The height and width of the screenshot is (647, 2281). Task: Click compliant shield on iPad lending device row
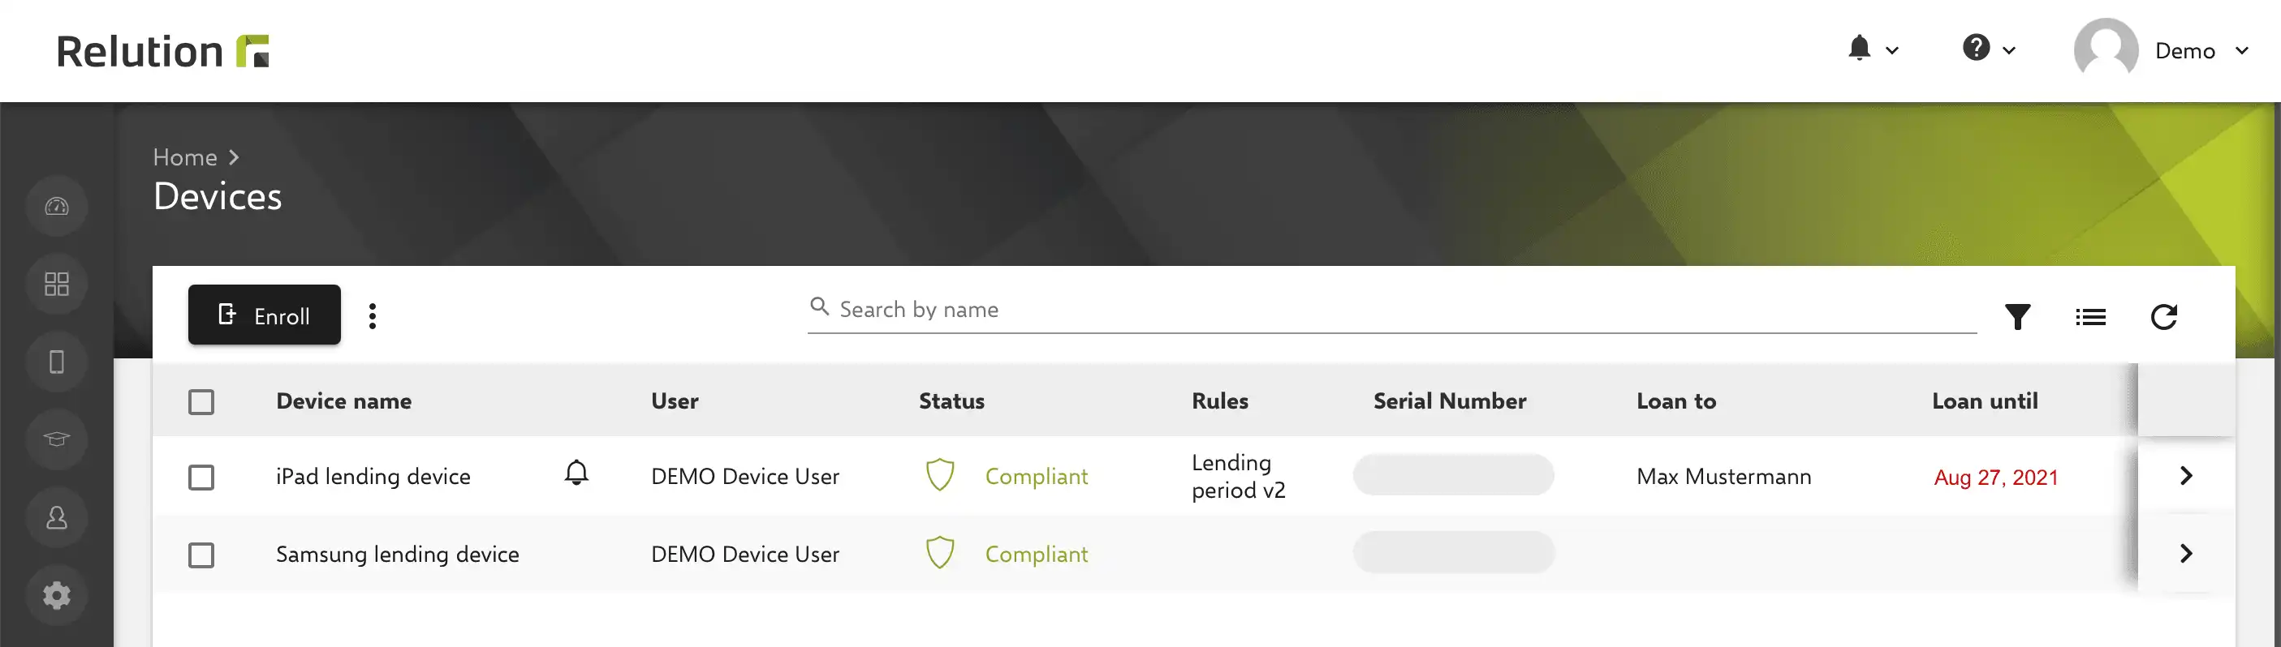(x=940, y=476)
